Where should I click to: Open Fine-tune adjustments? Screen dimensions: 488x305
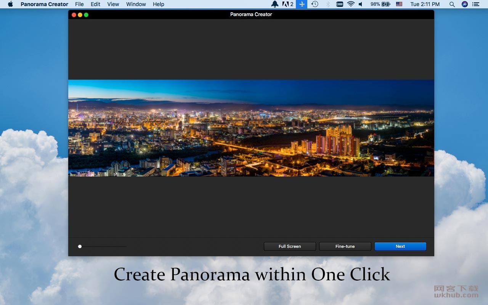click(345, 246)
